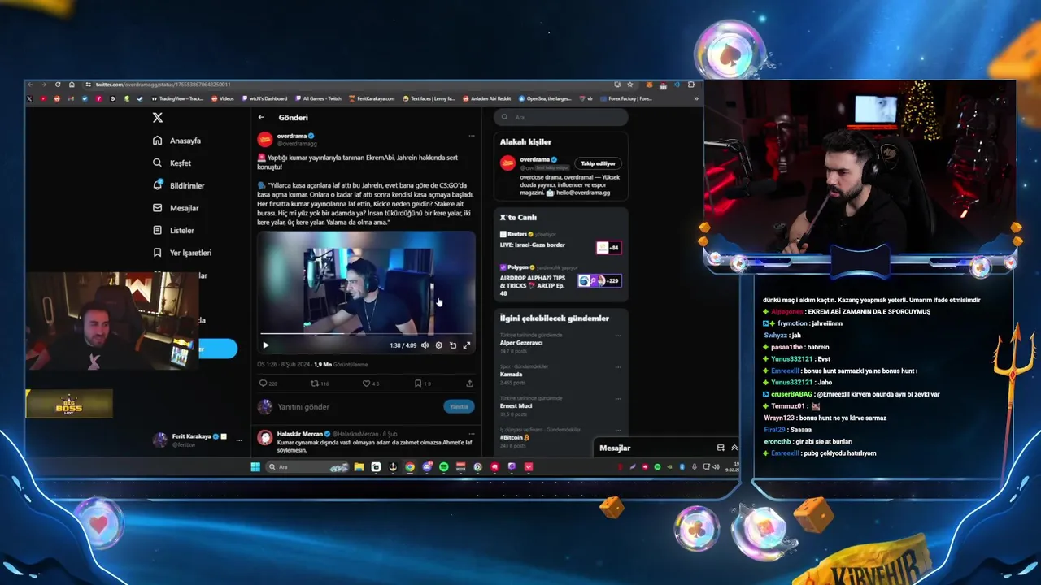Reload the browser page
Image resolution: width=1041 pixels, height=585 pixels.
[x=58, y=84]
